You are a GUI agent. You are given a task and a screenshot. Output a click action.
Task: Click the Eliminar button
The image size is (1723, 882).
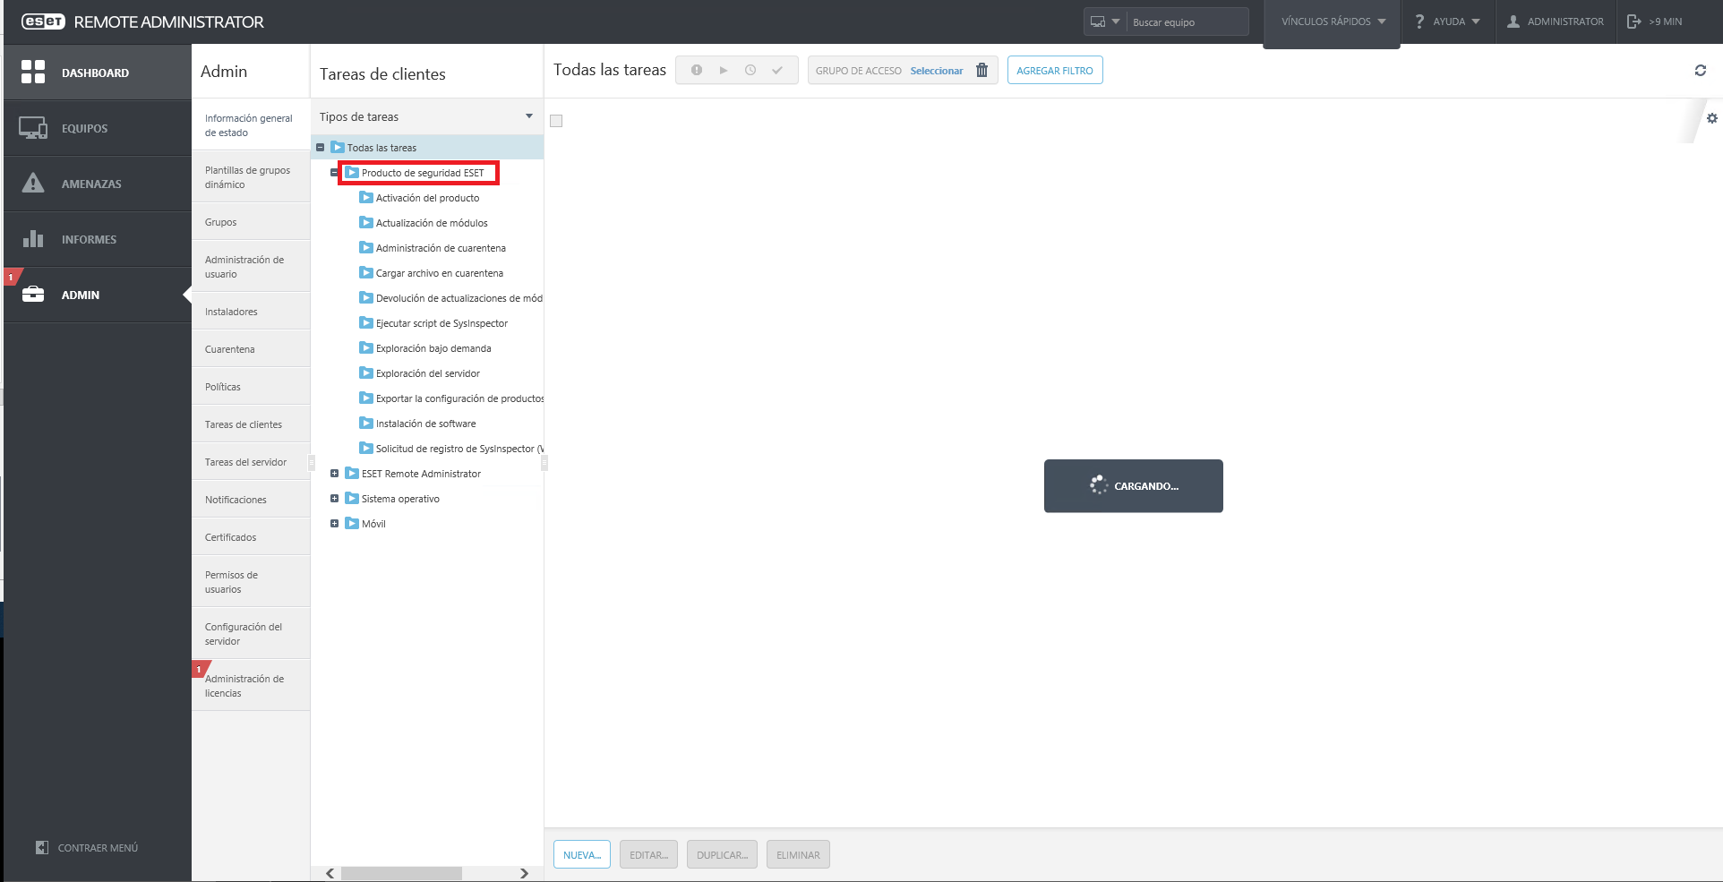pyautogui.click(x=798, y=854)
